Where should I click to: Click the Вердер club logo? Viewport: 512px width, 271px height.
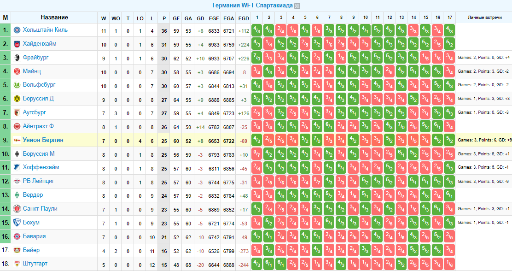(x=17, y=195)
